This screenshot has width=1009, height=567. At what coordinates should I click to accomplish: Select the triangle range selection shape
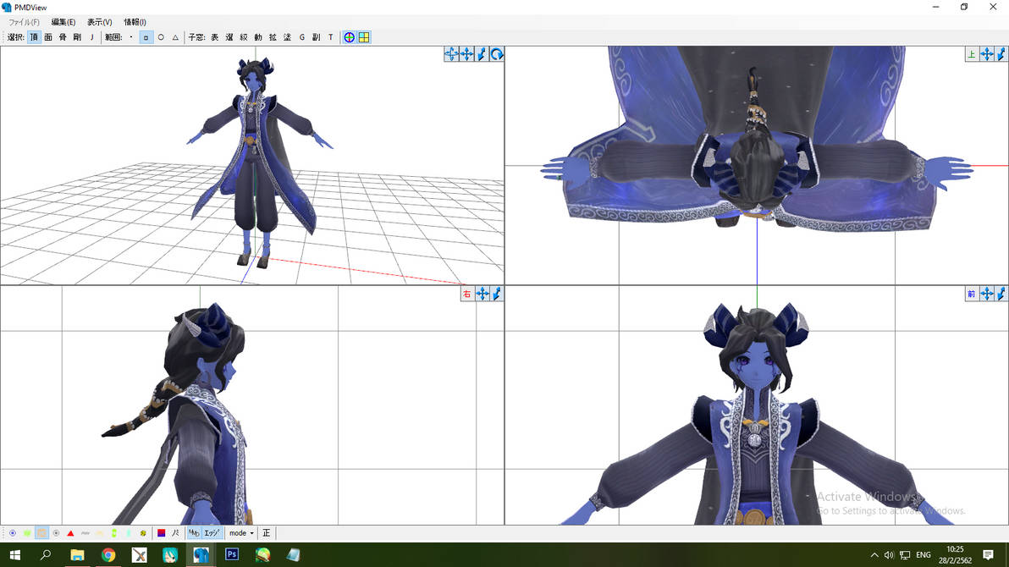coord(175,37)
